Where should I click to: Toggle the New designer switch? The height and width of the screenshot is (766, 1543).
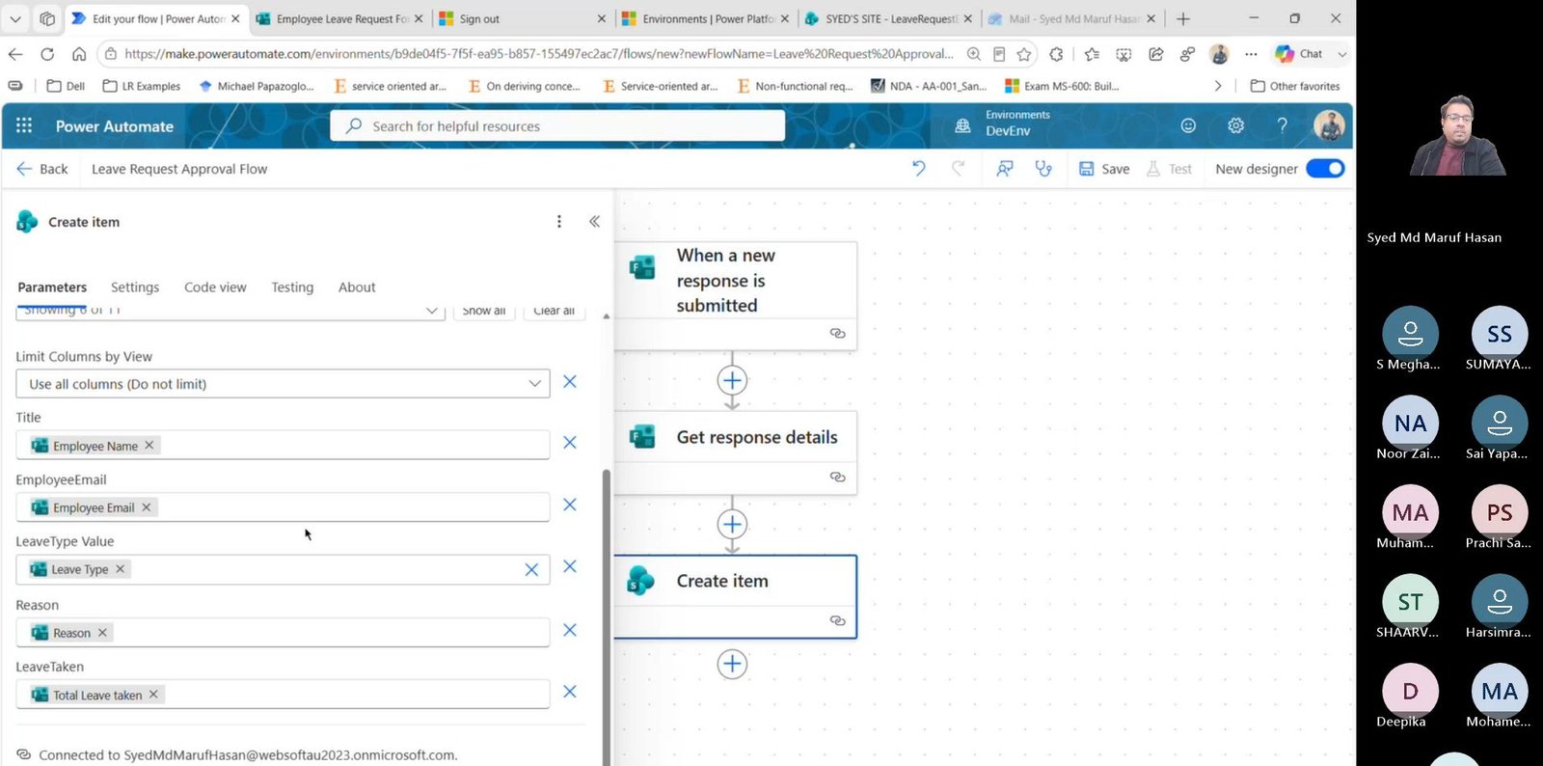(x=1325, y=169)
